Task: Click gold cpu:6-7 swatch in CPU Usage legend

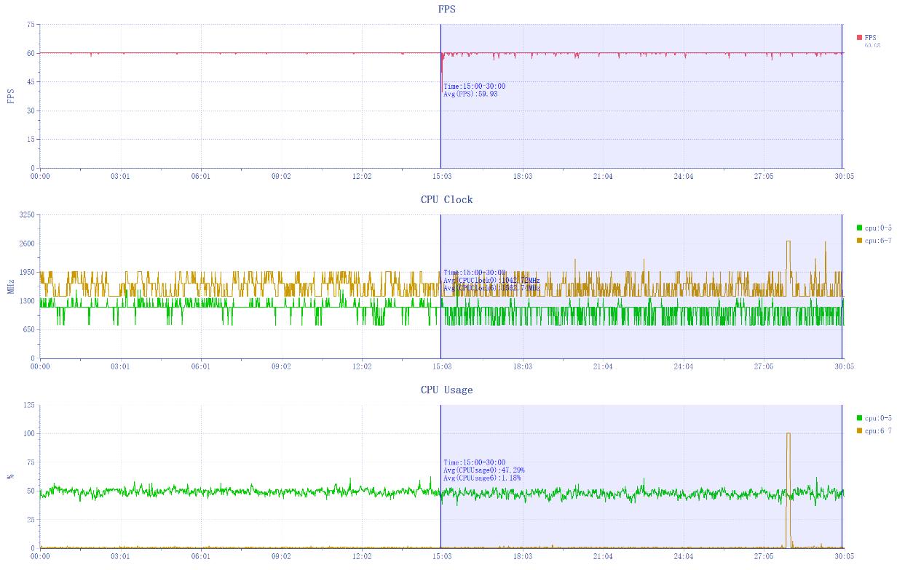Action: (860, 430)
